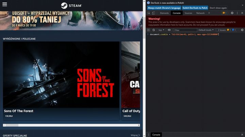Image resolution: width=245 pixels, height=137 pixels.
Task: Switch to the Elements tab
Action: point(164,13)
